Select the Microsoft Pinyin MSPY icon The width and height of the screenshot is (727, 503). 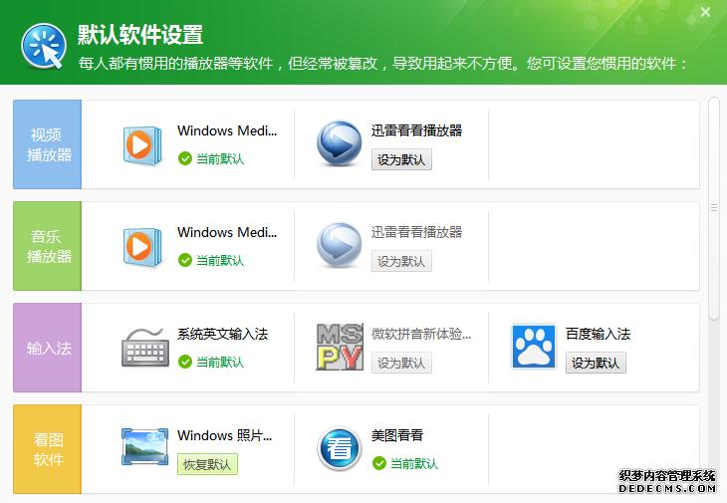point(339,348)
